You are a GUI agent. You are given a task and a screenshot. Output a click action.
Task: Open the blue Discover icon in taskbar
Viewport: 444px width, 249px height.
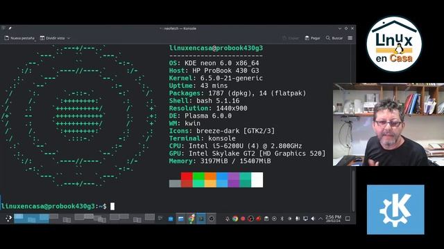pos(171,219)
